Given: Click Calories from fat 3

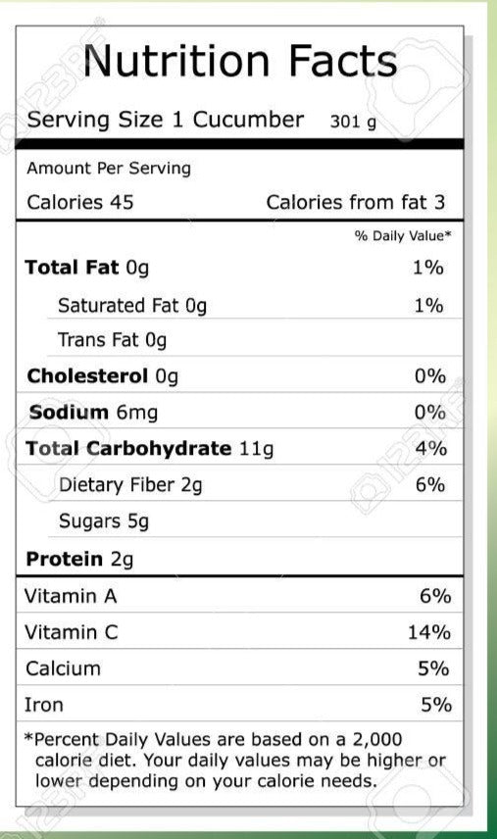Looking at the screenshot, I should [356, 202].
